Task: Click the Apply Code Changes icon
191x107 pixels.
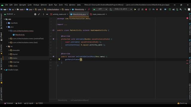Action: pos(142,9)
